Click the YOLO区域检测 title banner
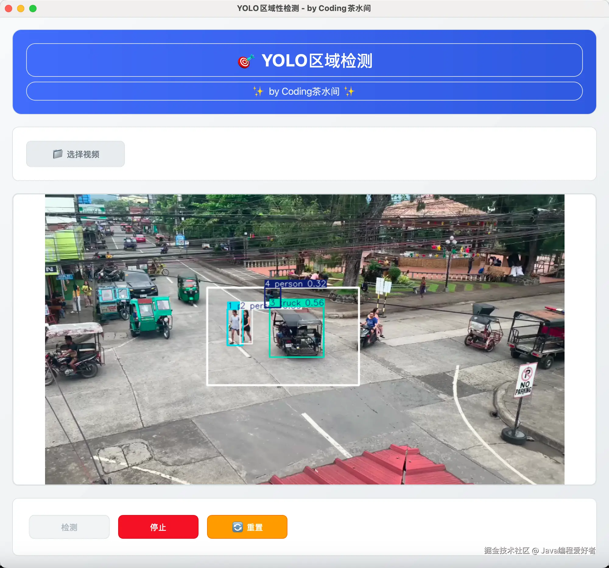The width and height of the screenshot is (609, 568). (x=317, y=60)
